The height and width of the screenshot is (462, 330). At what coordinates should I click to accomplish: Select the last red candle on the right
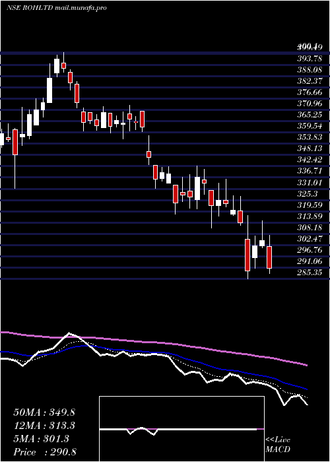coord(269,257)
